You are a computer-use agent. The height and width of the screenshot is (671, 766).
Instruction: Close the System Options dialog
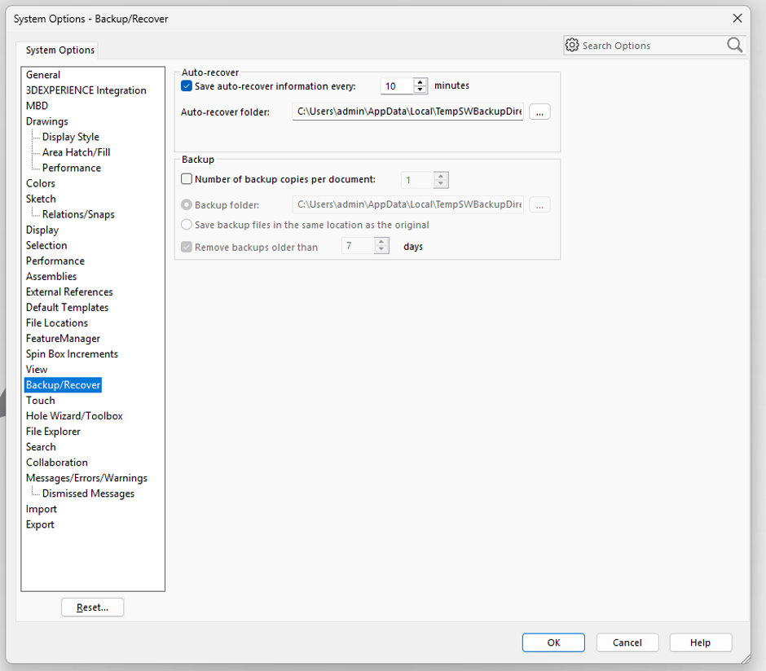click(x=737, y=18)
